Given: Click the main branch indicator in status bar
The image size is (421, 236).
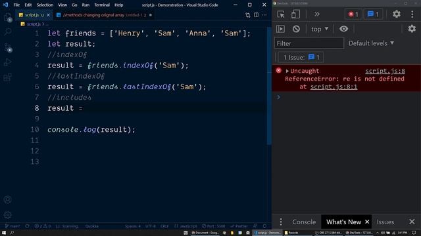Looking at the screenshot, I should click(12, 226).
